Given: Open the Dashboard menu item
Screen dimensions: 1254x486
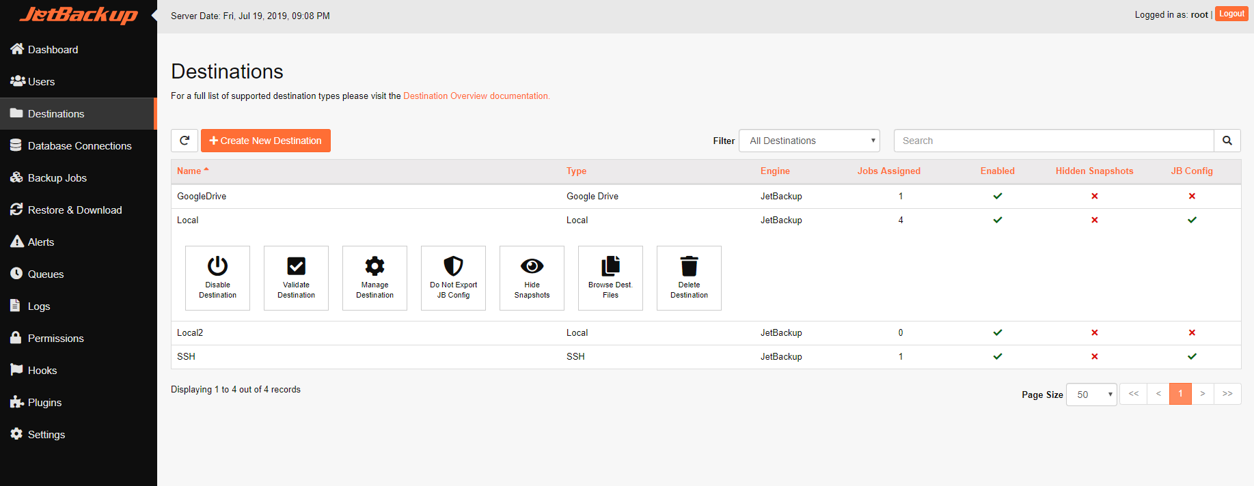Looking at the screenshot, I should click(x=79, y=49).
